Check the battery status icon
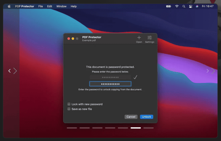Screen dimensions: 221x141 tap(168, 6)
